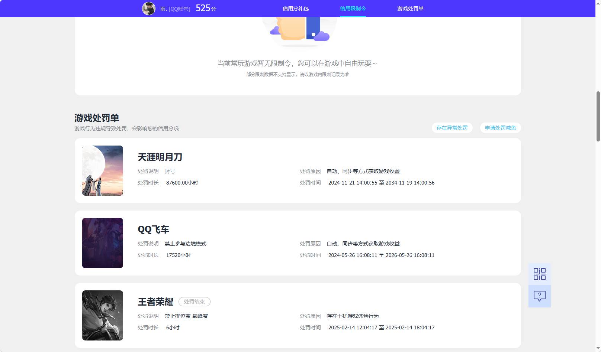Click the 王者荣耀 game cover image

pos(103,315)
